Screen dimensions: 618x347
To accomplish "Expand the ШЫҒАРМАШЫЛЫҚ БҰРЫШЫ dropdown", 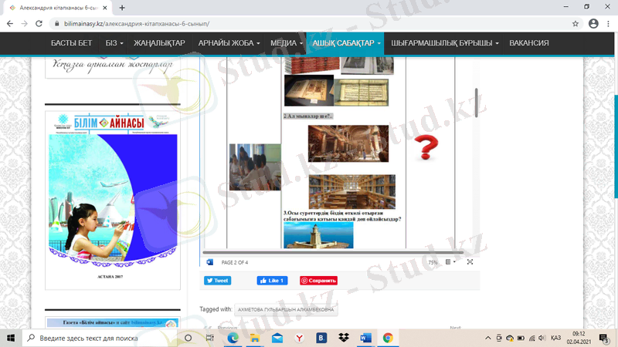I will point(445,43).
